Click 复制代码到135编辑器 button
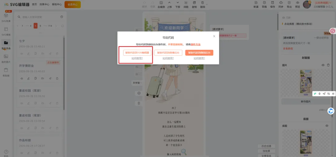The width and height of the screenshot is (336, 157). 137,52
